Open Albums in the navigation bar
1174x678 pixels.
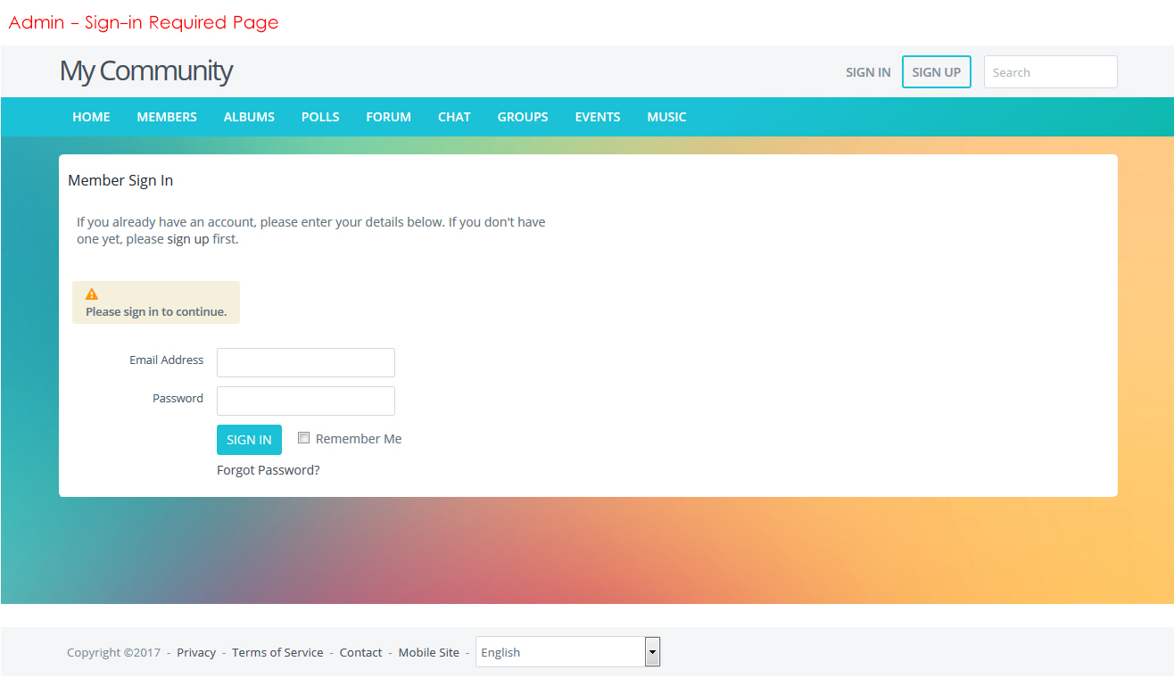point(249,117)
